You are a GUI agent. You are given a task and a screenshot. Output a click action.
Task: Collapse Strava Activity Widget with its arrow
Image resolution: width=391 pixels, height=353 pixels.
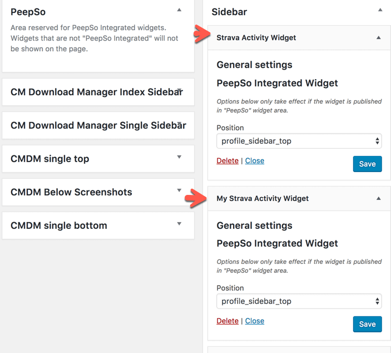click(379, 38)
